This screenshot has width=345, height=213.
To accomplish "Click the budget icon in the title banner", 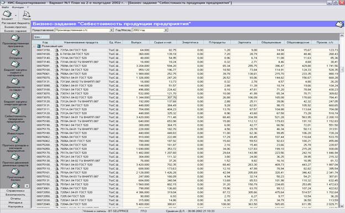I will (339, 24).
